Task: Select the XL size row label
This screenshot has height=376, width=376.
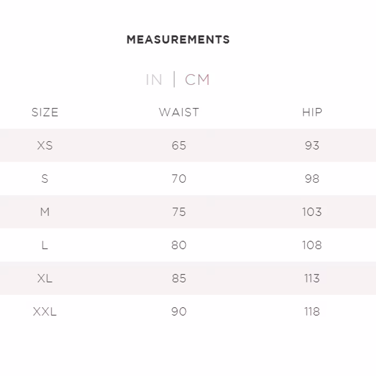Action: (x=45, y=279)
